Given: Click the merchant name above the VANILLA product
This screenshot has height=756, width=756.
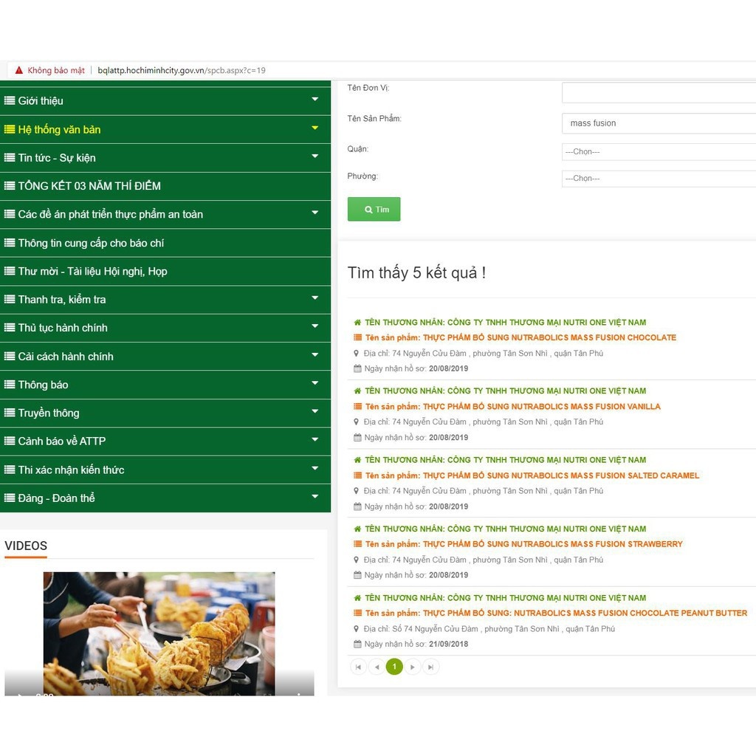Looking at the screenshot, I should point(505,391).
